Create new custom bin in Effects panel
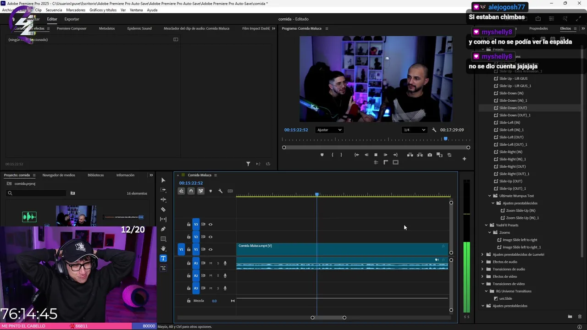The width and height of the screenshot is (587, 330). click(570, 317)
